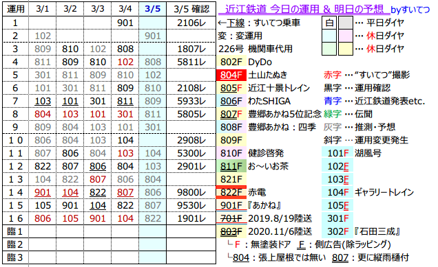Click red 807 in row 13 under 3/3
Screen dimensions: 438x267
pyautogui.click(x=98, y=179)
